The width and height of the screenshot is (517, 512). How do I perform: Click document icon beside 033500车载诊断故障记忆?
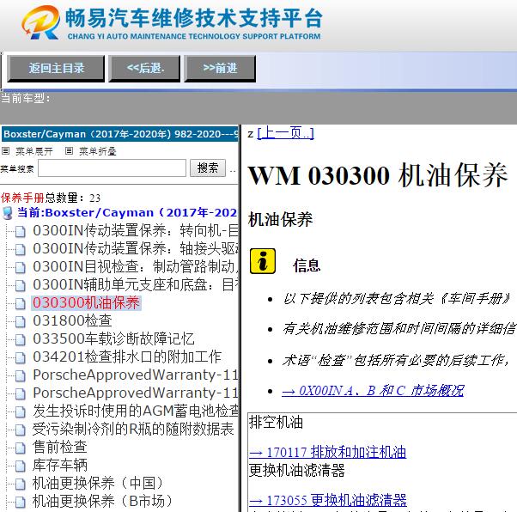click(20, 340)
